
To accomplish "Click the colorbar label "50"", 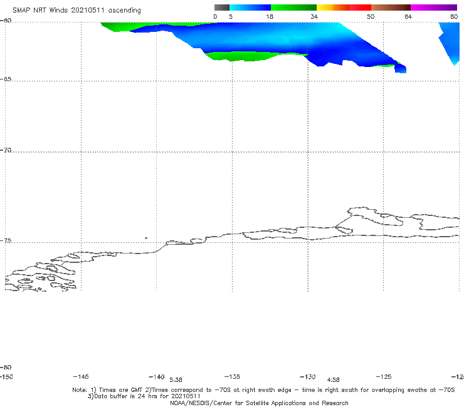I will tap(371, 16).
